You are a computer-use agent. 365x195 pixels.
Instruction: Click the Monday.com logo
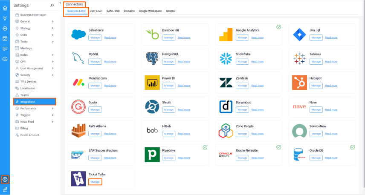[x=78, y=82]
